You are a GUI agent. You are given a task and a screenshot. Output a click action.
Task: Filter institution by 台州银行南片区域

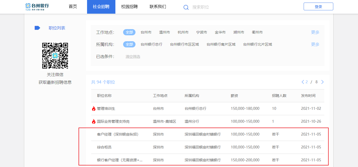(221, 44)
